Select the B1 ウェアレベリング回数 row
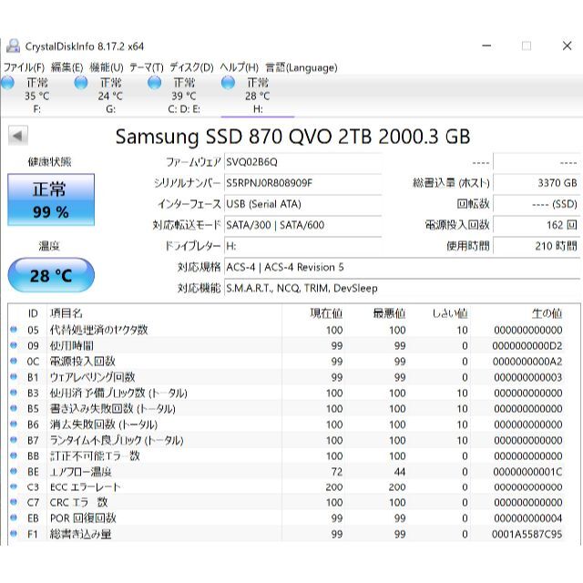 286,377
